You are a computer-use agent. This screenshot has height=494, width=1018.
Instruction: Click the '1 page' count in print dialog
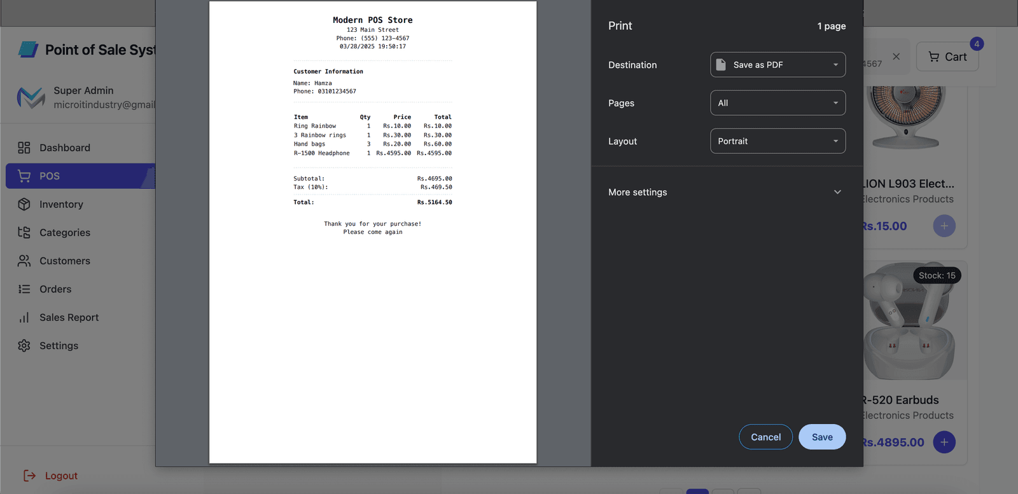[x=832, y=26]
